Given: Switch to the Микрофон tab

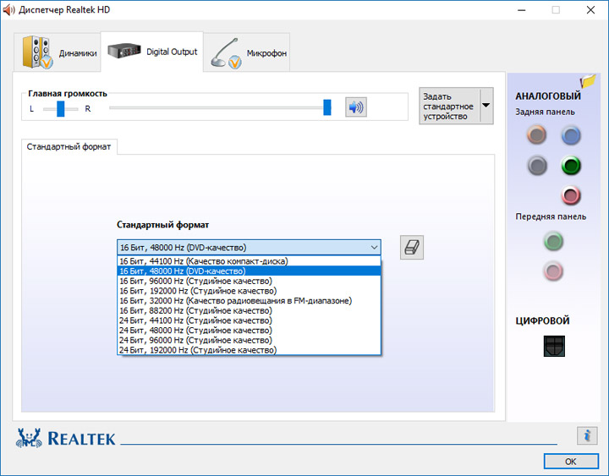Looking at the screenshot, I should pos(247,52).
